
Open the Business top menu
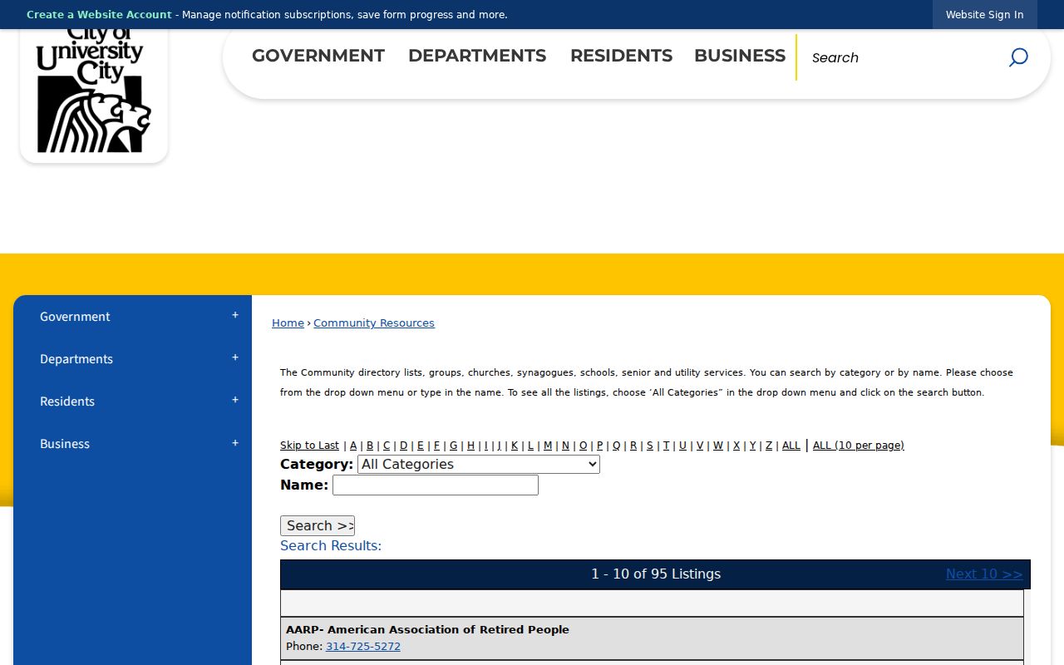tap(740, 56)
